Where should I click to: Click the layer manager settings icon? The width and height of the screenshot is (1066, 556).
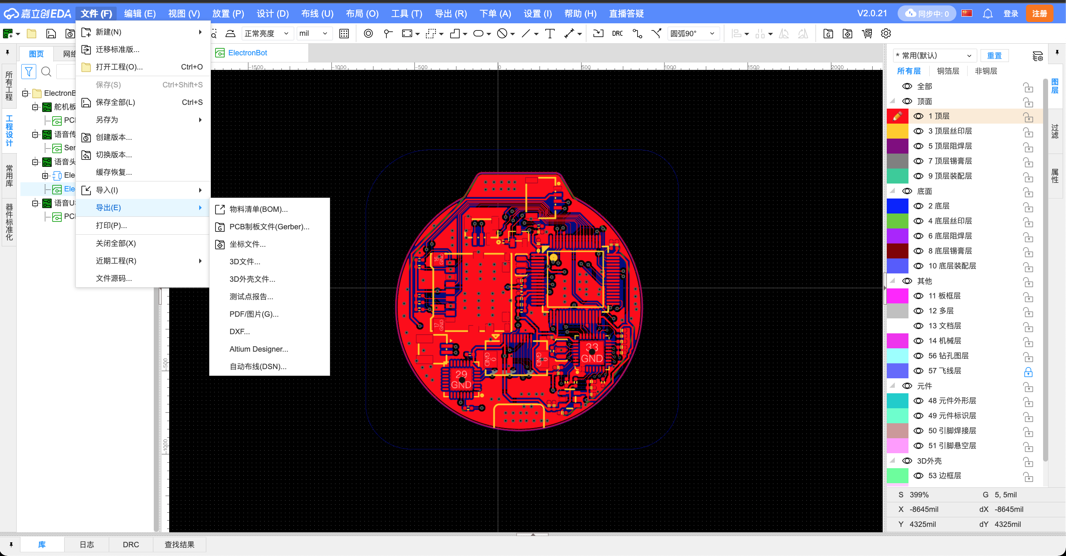1037,56
